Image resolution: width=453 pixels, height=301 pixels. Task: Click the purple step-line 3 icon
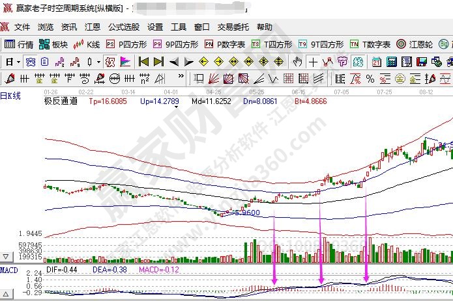click(x=59, y=62)
